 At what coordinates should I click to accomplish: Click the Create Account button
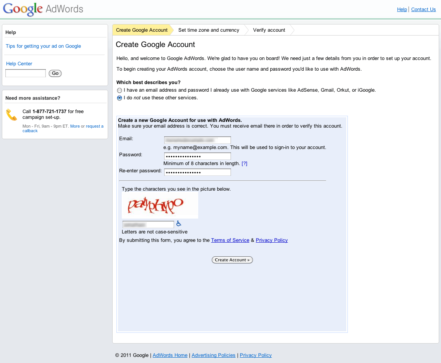point(232,260)
